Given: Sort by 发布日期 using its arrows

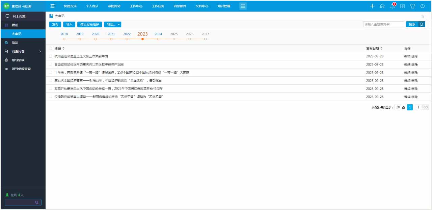Looking at the screenshot, I should pos(381,48).
